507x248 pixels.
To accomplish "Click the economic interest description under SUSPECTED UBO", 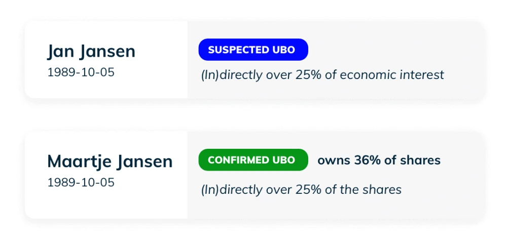I will [322, 75].
